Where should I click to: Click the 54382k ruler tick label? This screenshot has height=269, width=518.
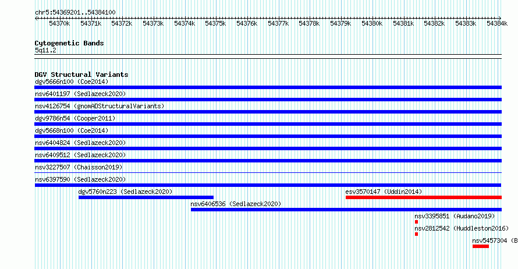[435, 23]
